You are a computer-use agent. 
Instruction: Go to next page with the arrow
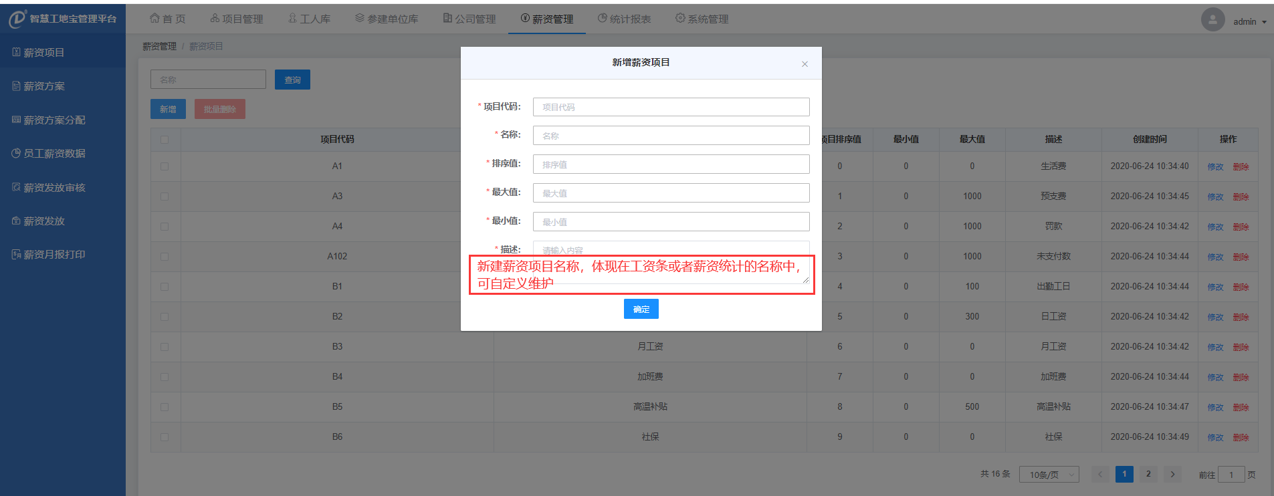(x=1172, y=474)
